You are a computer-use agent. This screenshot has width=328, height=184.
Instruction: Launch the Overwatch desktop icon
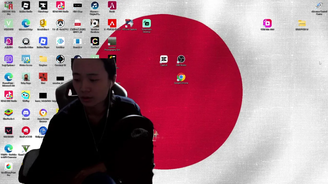(x=60, y=25)
